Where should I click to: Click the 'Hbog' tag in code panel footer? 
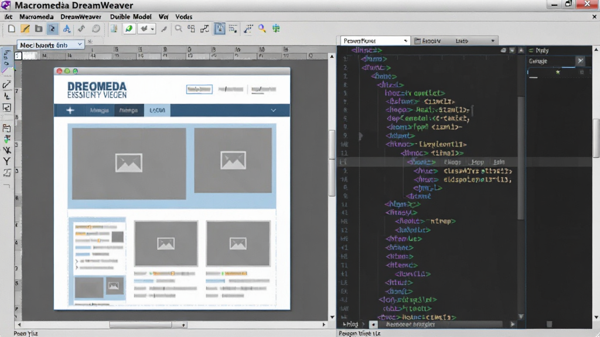point(351,324)
